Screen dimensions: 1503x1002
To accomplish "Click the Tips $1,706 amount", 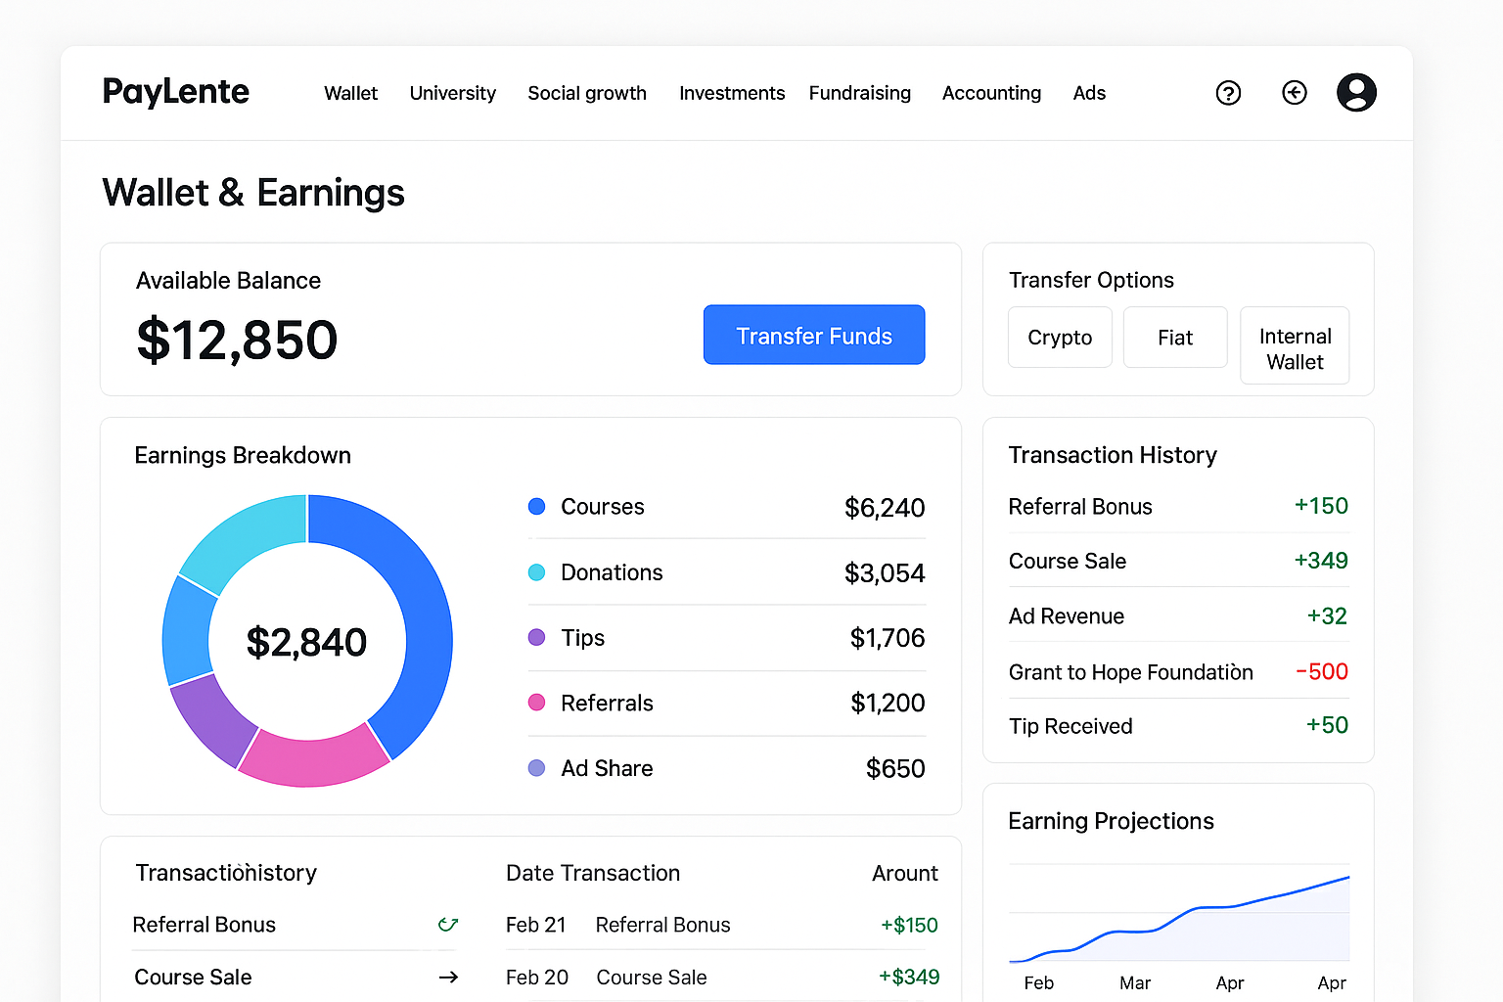I will (x=888, y=638).
